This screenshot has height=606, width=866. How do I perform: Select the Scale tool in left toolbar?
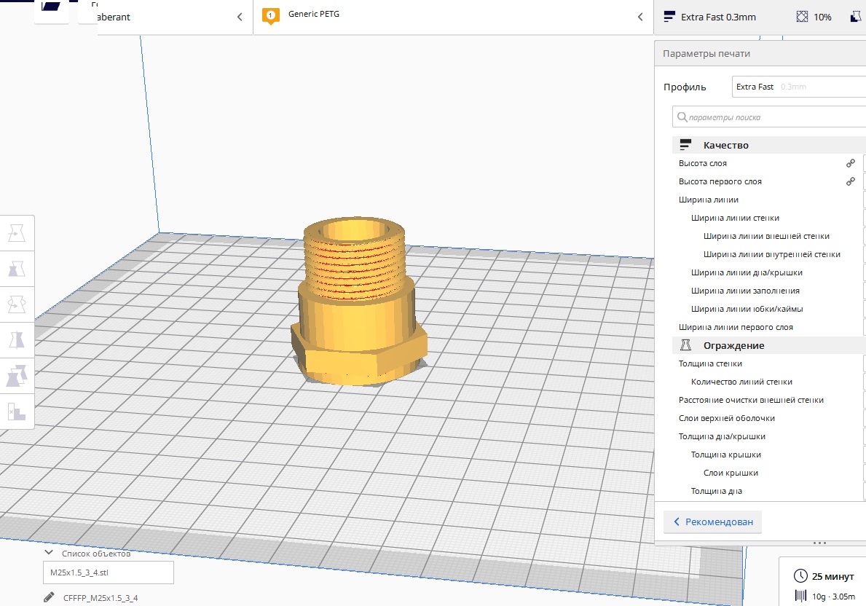tap(17, 269)
